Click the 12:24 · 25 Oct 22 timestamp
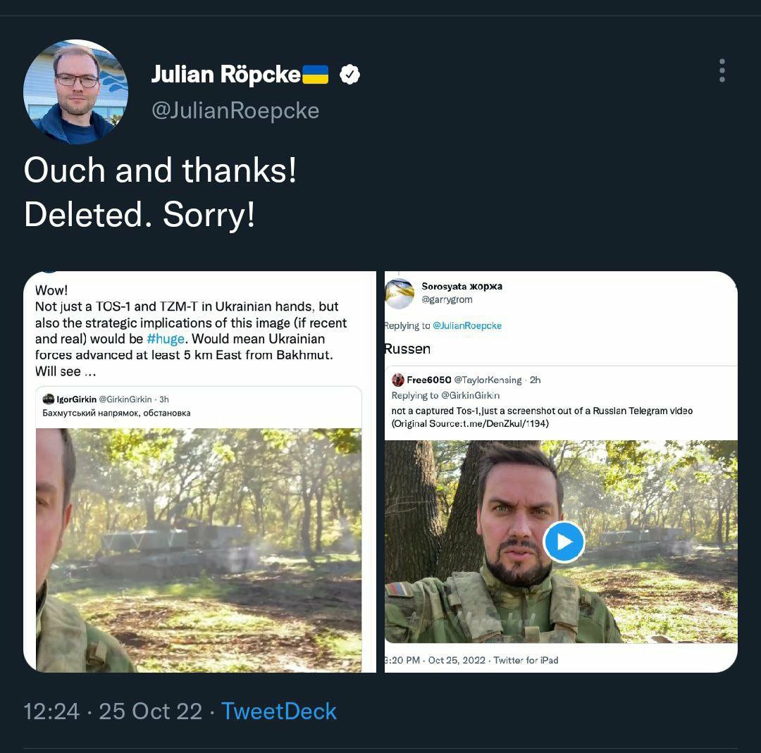 113,711
